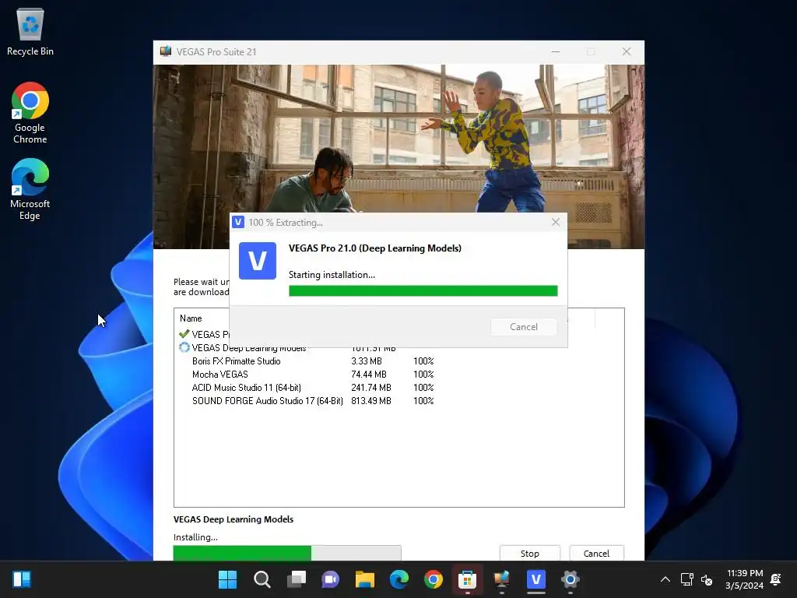Open Task View from taskbar
The width and height of the screenshot is (797, 598).
coord(297,579)
